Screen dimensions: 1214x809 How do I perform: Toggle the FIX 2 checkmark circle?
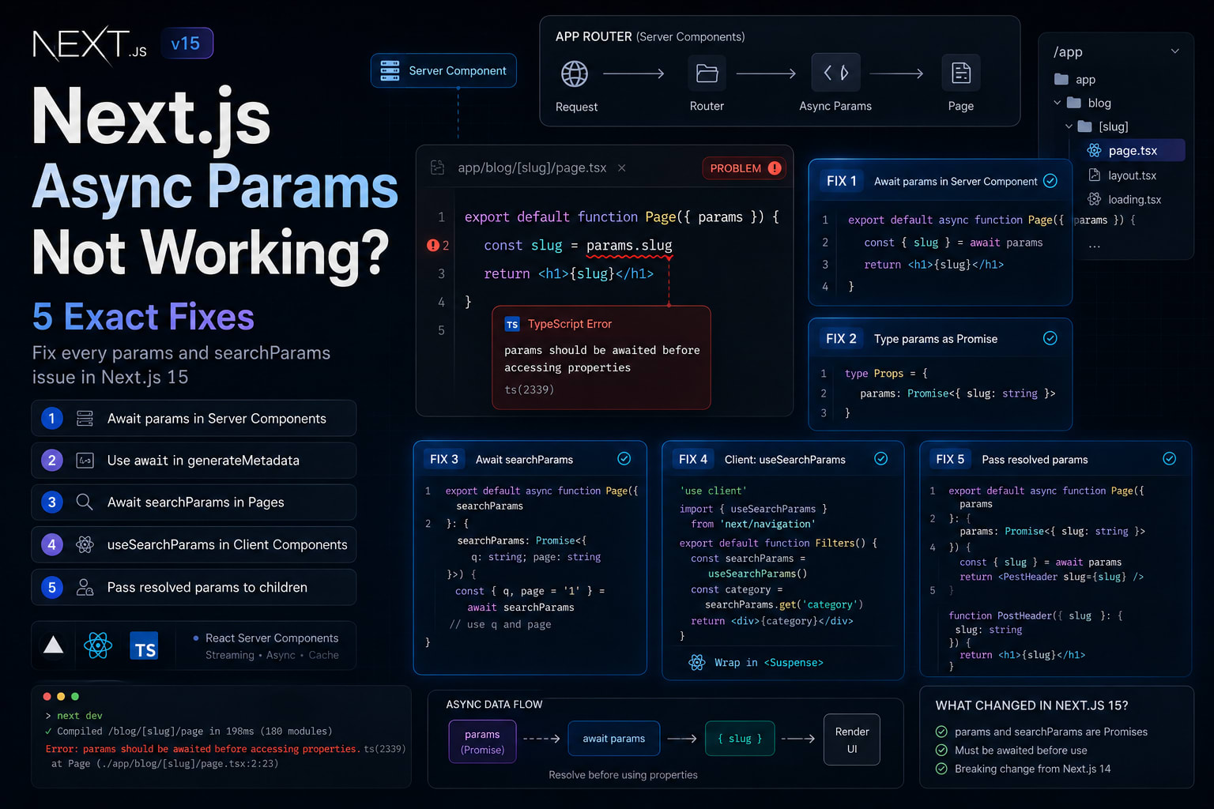pyautogui.click(x=1050, y=338)
